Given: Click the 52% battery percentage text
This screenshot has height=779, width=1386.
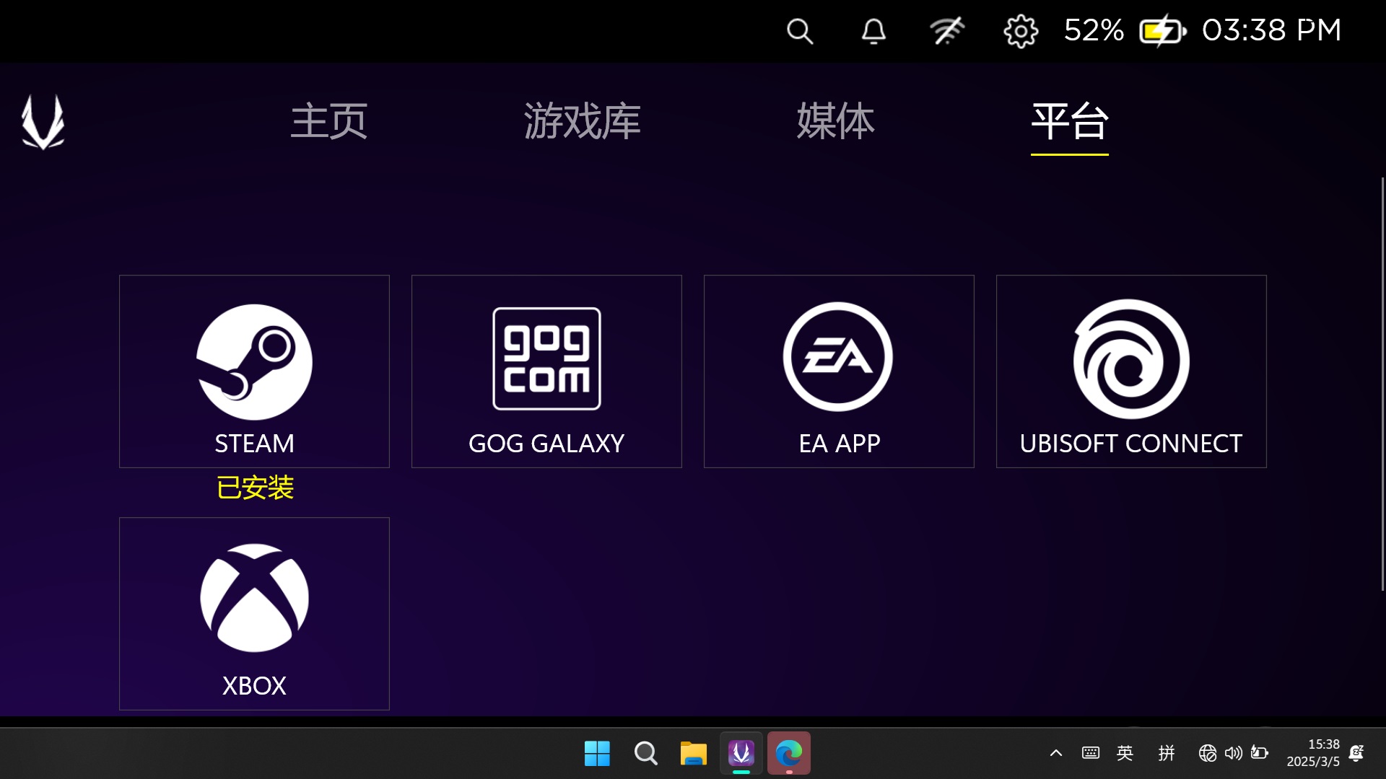Looking at the screenshot, I should pyautogui.click(x=1094, y=30).
